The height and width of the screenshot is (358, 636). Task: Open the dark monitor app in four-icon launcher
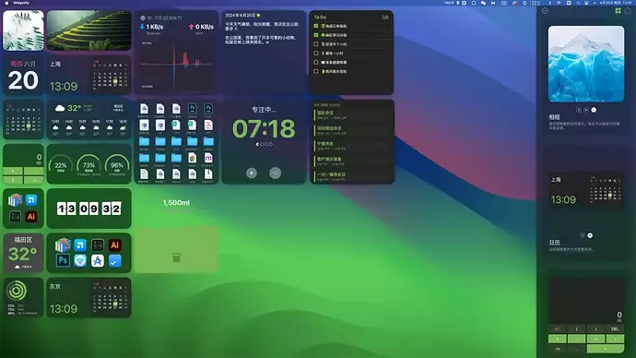(x=15, y=216)
